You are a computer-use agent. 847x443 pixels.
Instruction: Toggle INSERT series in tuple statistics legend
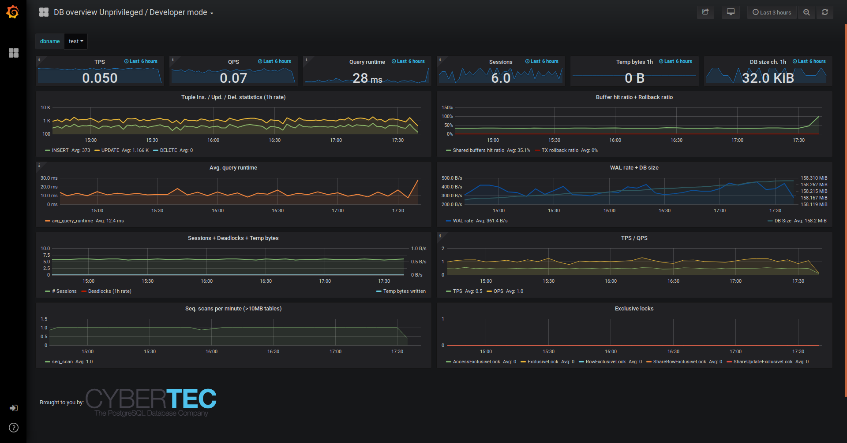click(x=60, y=151)
